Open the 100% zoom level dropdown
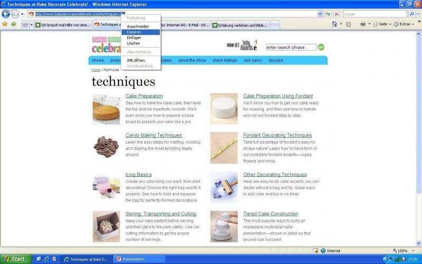The height and width of the screenshot is (264, 422). pyautogui.click(x=405, y=251)
